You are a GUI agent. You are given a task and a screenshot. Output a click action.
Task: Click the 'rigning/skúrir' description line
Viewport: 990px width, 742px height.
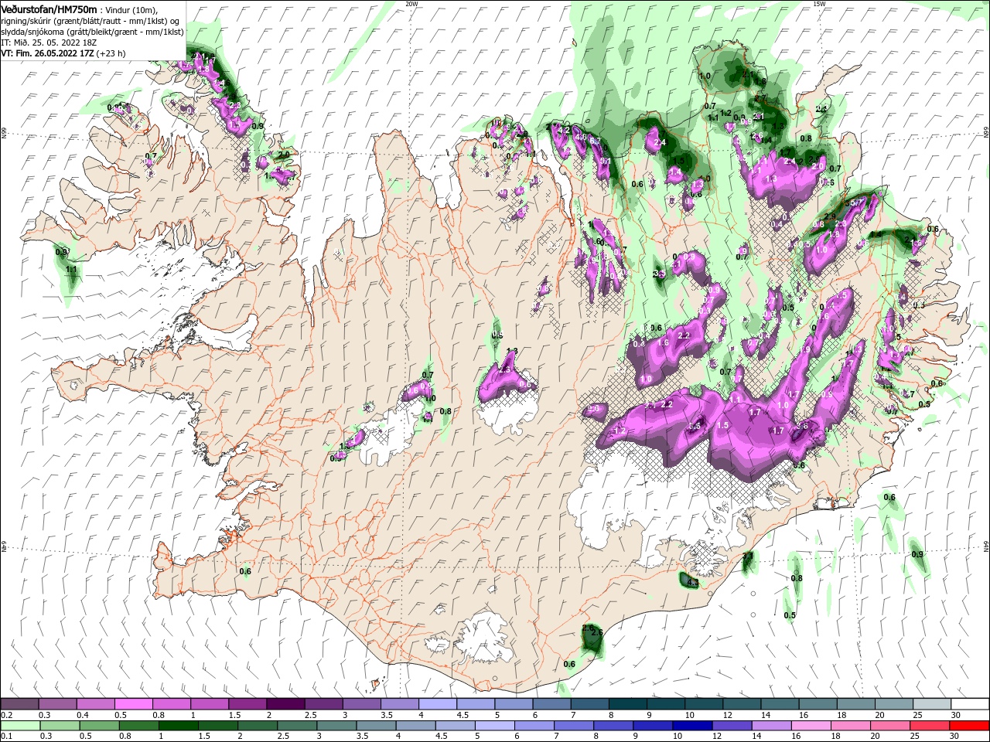[90, 21]
